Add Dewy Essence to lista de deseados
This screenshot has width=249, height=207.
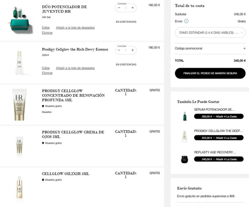click(x=75, y=68)
